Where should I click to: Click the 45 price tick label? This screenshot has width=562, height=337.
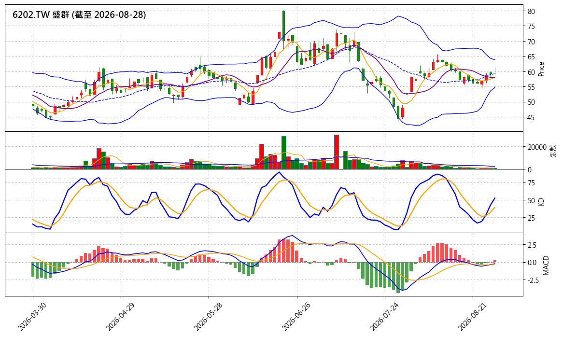pos(531,118)
